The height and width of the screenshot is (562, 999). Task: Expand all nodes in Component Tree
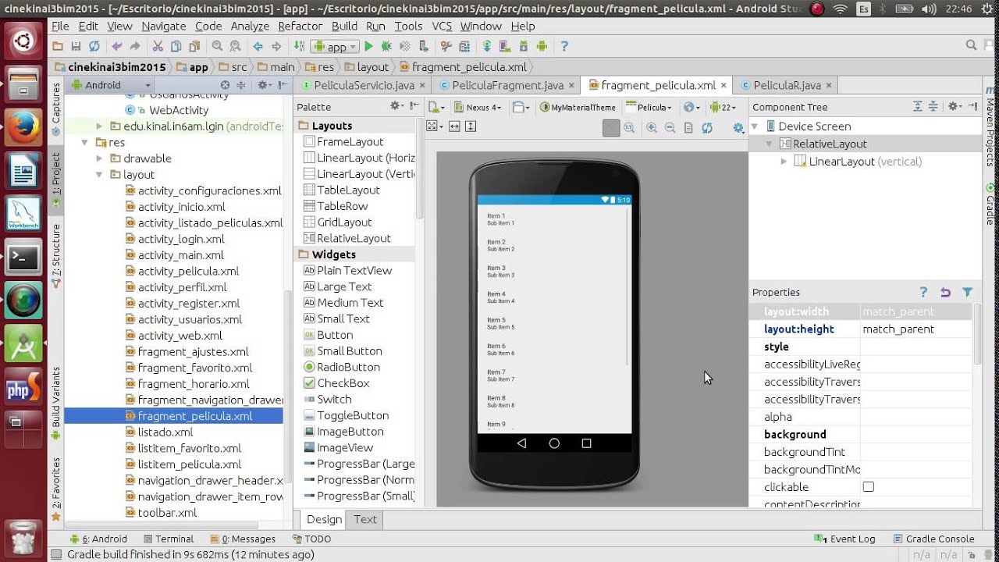918,107
